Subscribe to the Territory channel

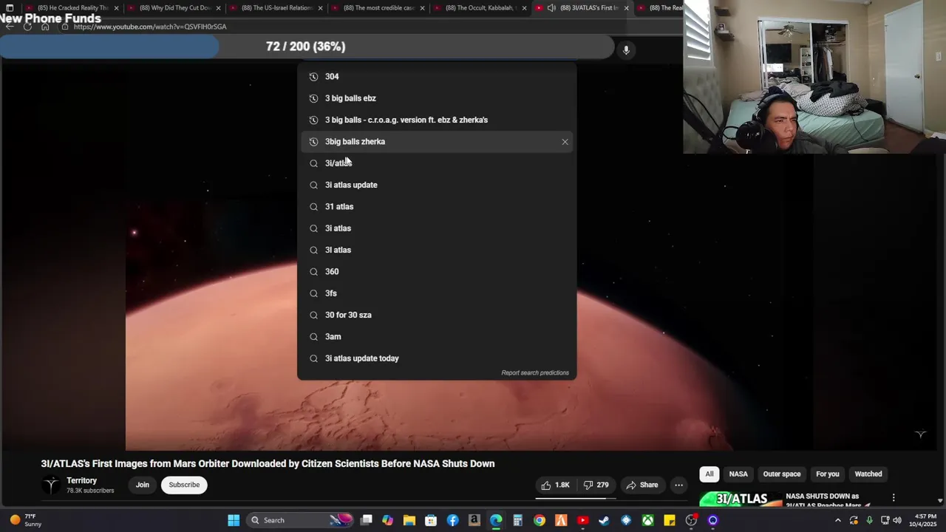pyautogui.click(x=184, y=485)
